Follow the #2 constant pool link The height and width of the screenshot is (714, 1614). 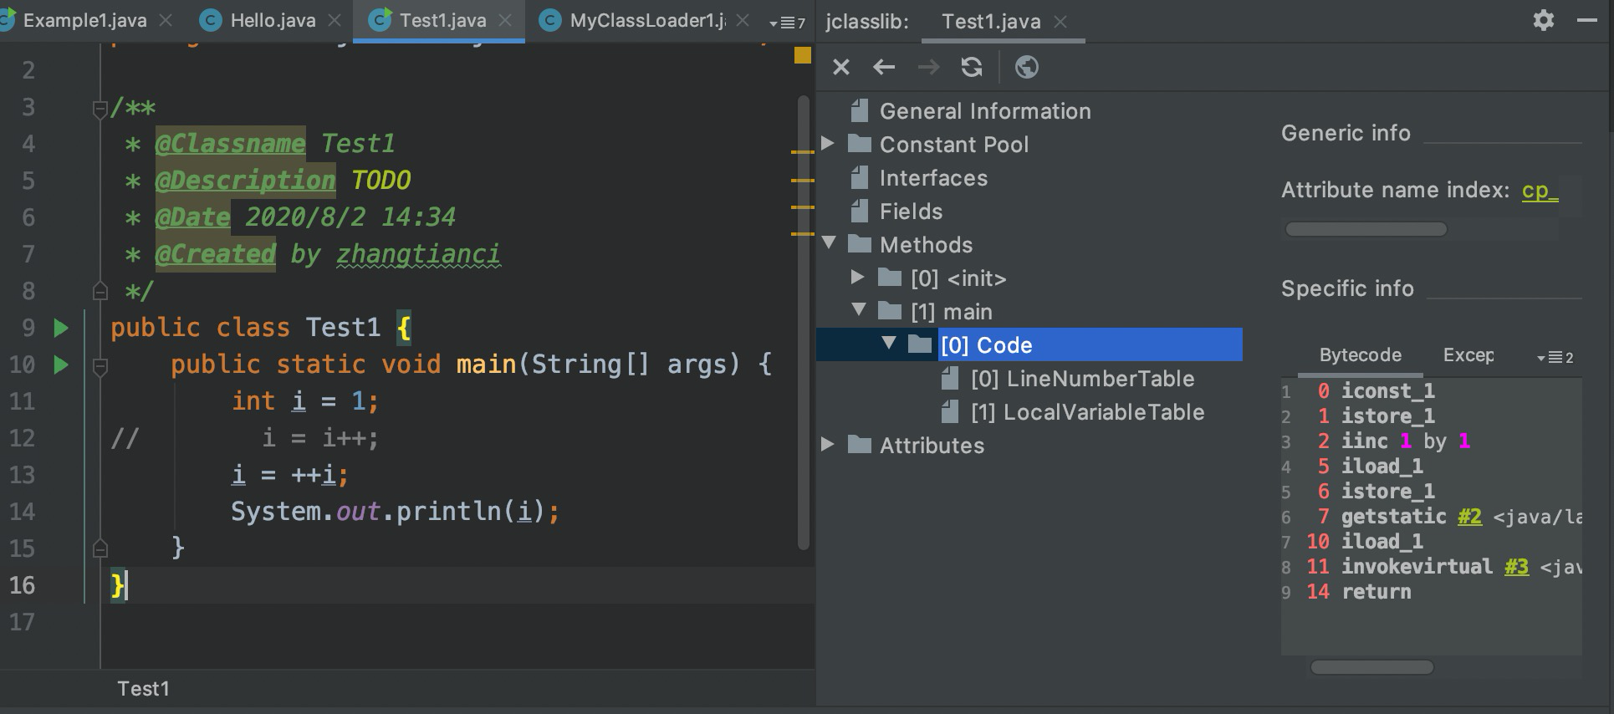[1469, 517]
